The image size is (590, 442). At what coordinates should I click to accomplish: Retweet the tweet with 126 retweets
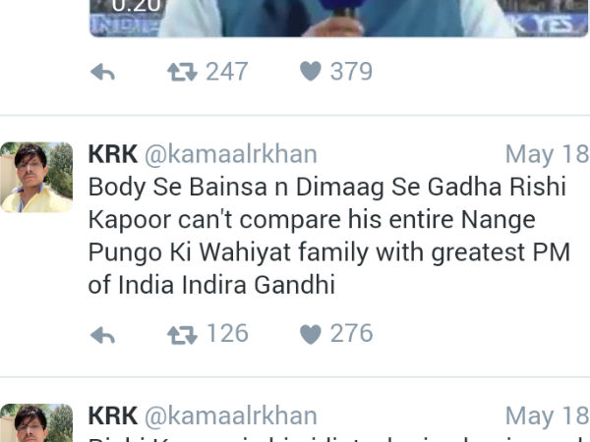click(x=182, y=334)
